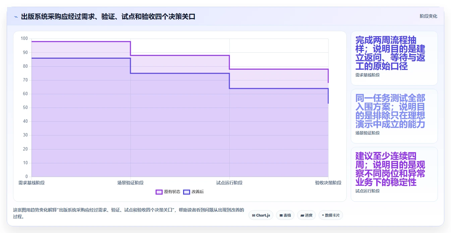Click the 验收决策阶段 x-axis label
The height and width of the screenshot is (233, 451).
[x=328, y=183]
